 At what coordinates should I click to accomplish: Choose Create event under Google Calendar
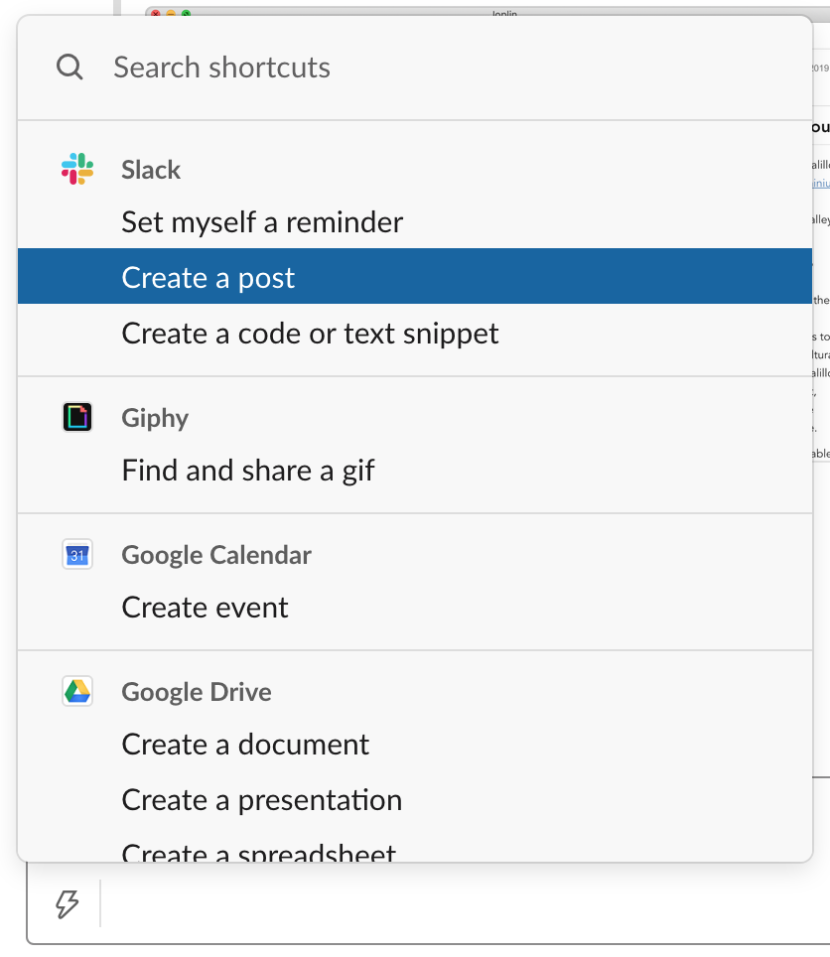pyautogui.click(x=205, y=607)
